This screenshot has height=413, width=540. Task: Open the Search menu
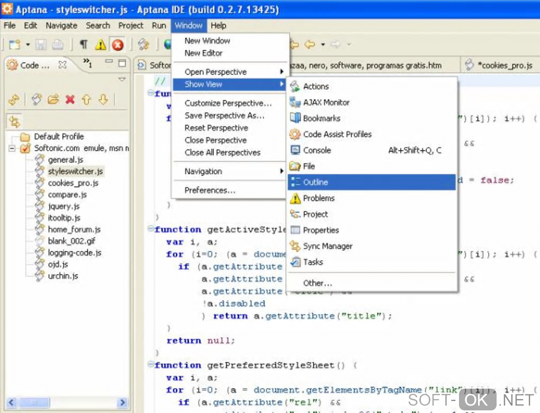click(98, 25)
